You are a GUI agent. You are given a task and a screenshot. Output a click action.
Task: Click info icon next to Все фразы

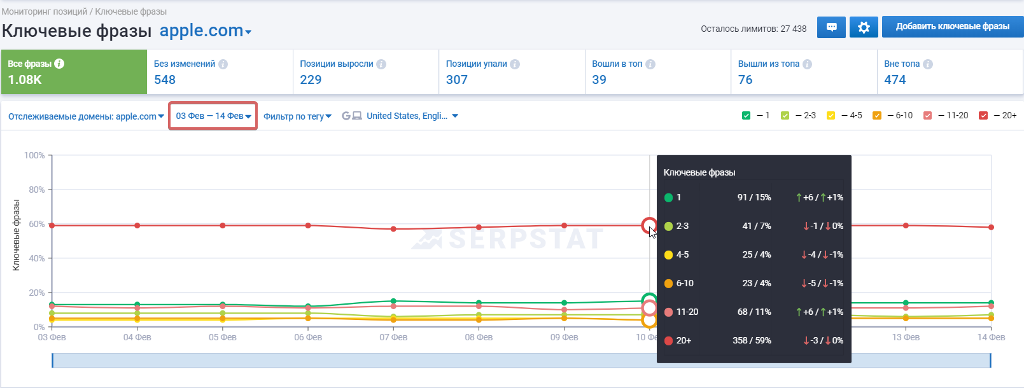[x=59, y=64]
